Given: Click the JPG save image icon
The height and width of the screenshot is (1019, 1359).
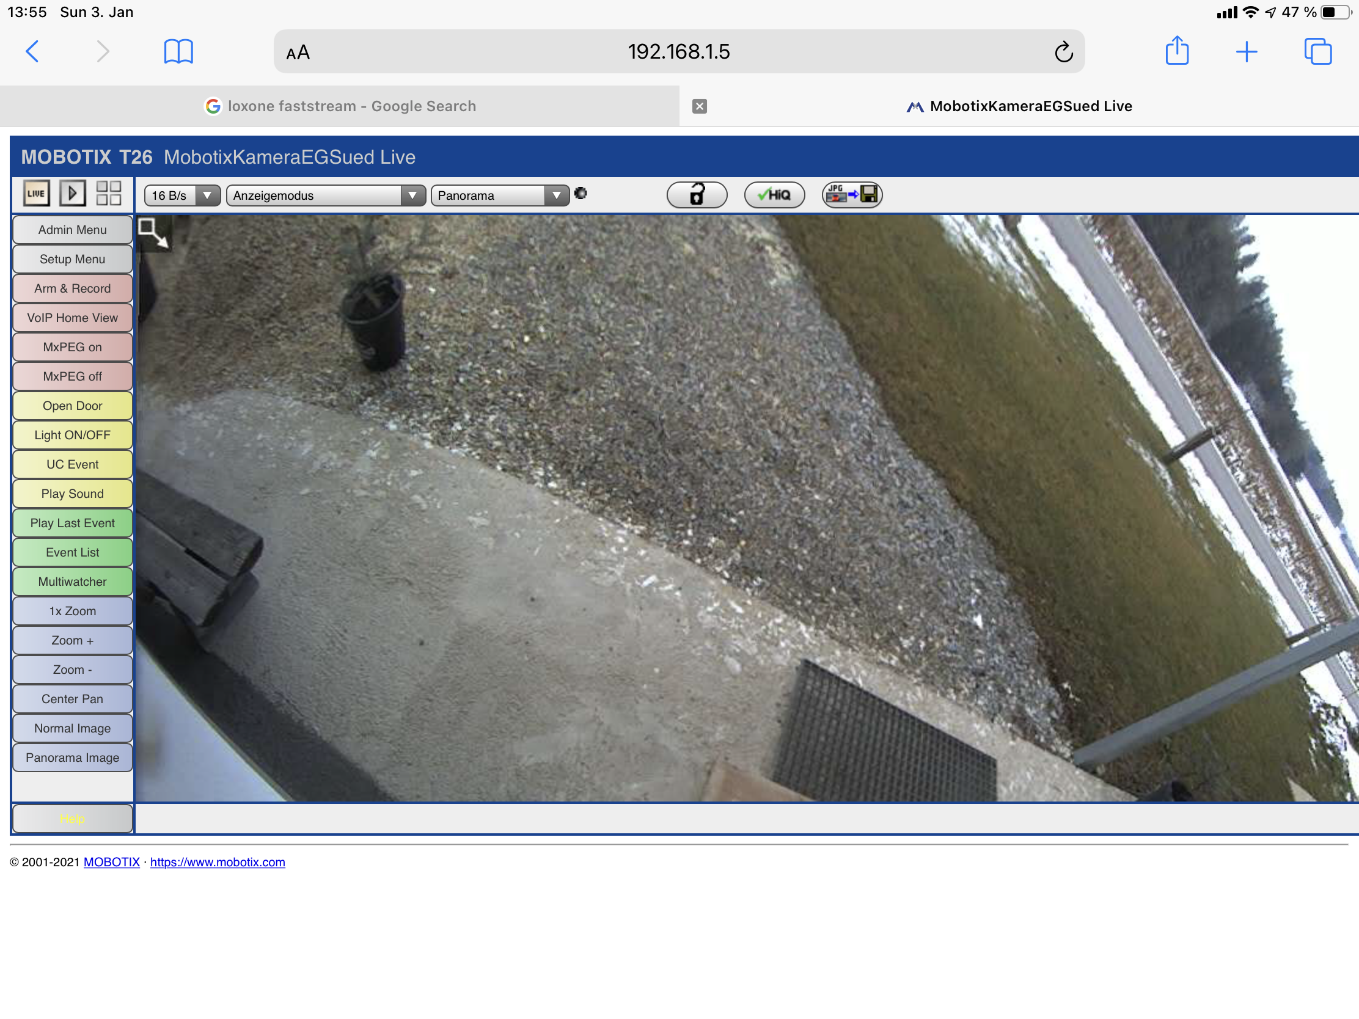Looking at the screenshot, I should click(x=852, y=195).
